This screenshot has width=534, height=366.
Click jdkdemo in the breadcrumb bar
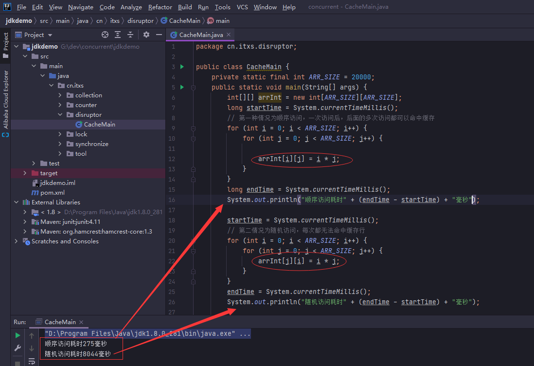pyautogui.click(x=19, y=21)
